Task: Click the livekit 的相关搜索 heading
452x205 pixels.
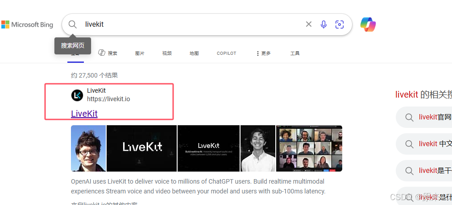Action: pos(423,94)
